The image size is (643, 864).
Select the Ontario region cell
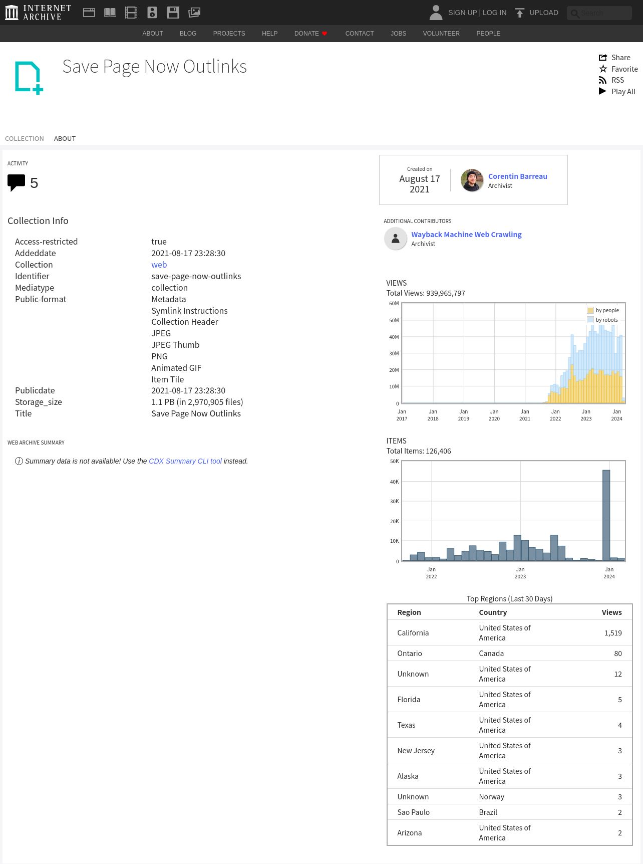(x=410, y=654)
